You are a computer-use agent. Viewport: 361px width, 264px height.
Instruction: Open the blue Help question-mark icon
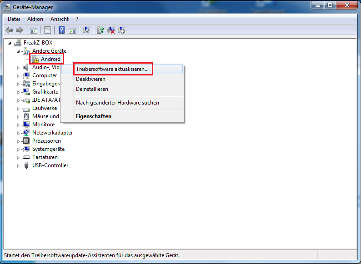click(x=61, y=30)
